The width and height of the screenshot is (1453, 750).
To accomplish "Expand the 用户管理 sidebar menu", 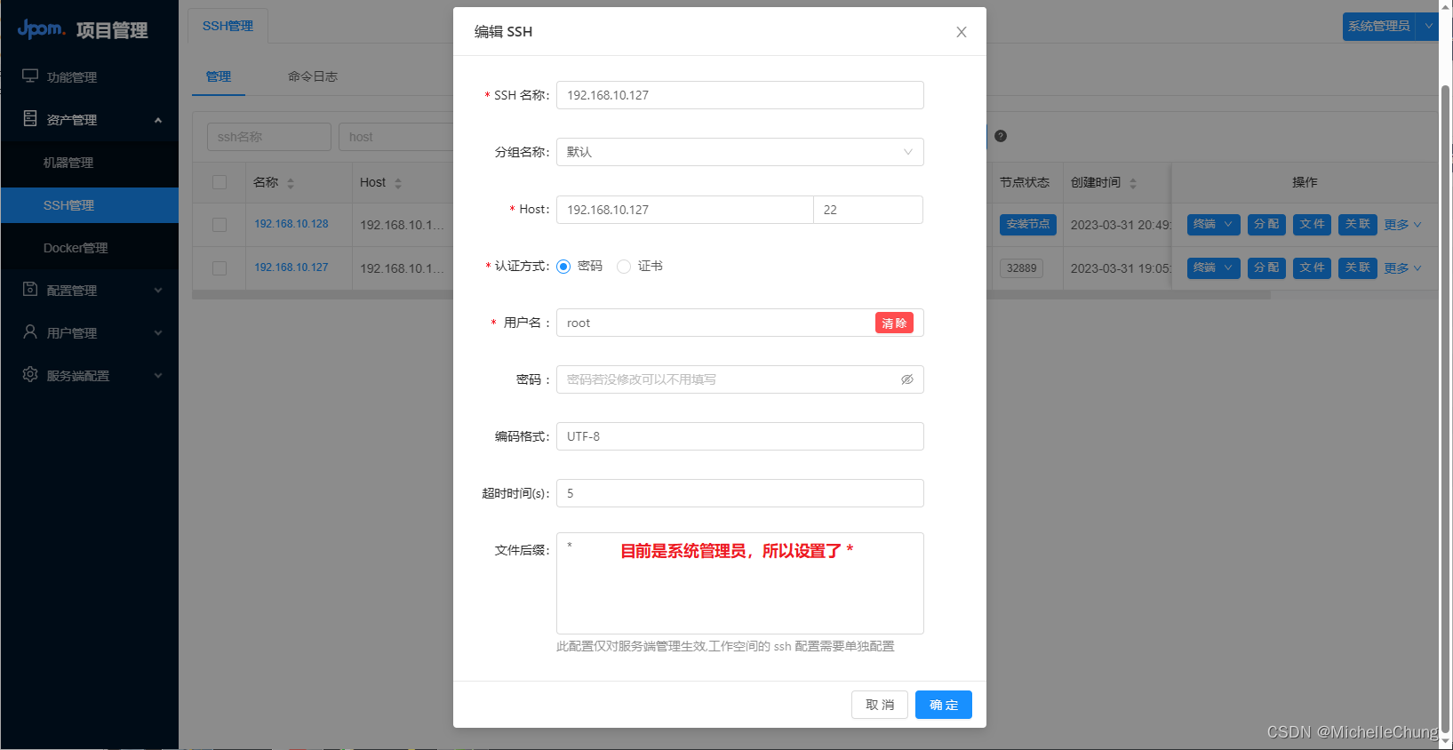I will pos(158,332).
